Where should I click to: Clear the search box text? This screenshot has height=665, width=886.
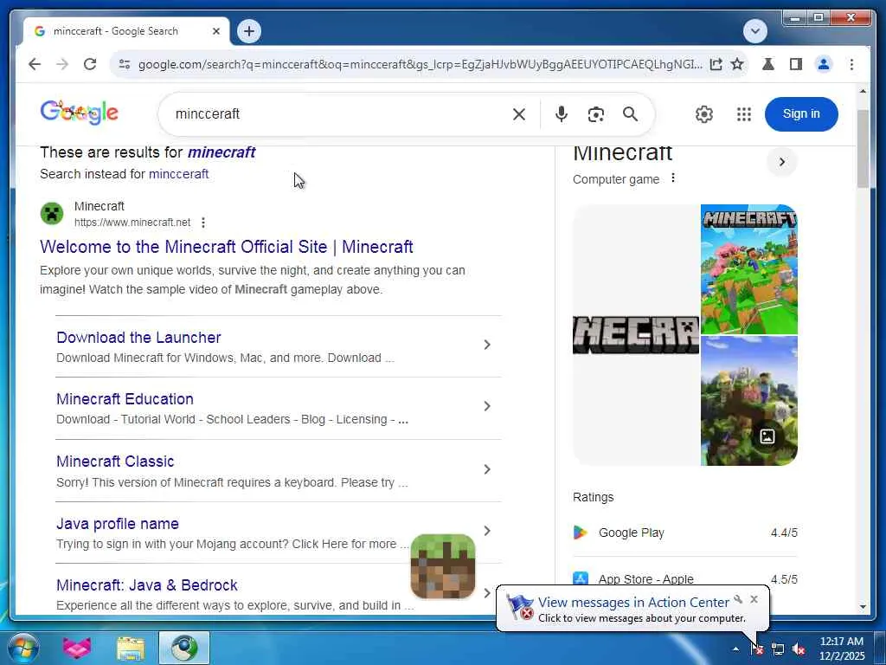pyautogui.click(x=519, y=114)
